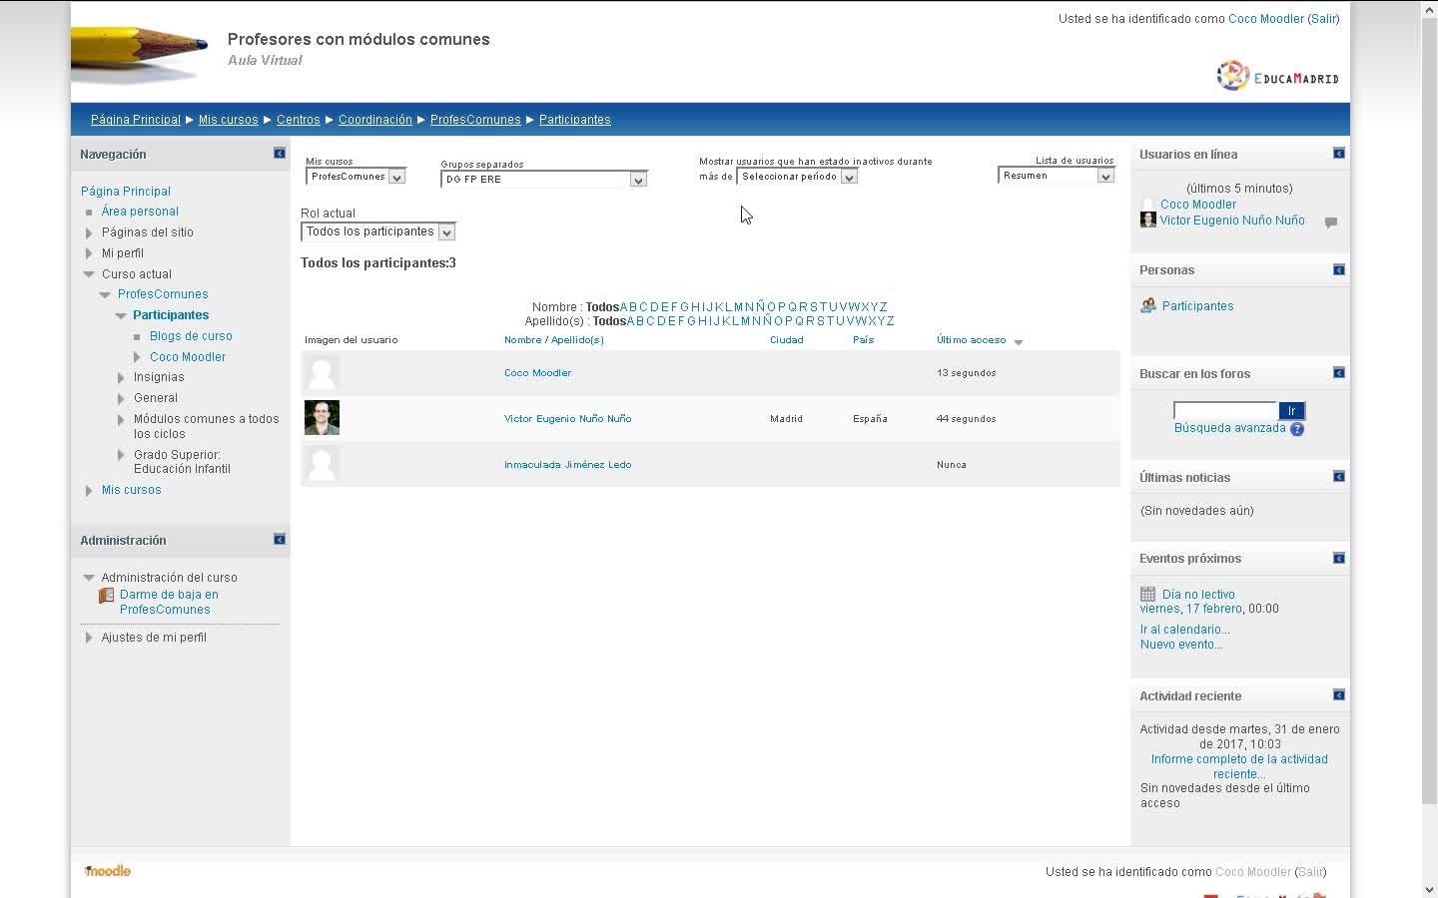
Task: Click the message icon next to Victor Eugenio
Action: 1331,223
